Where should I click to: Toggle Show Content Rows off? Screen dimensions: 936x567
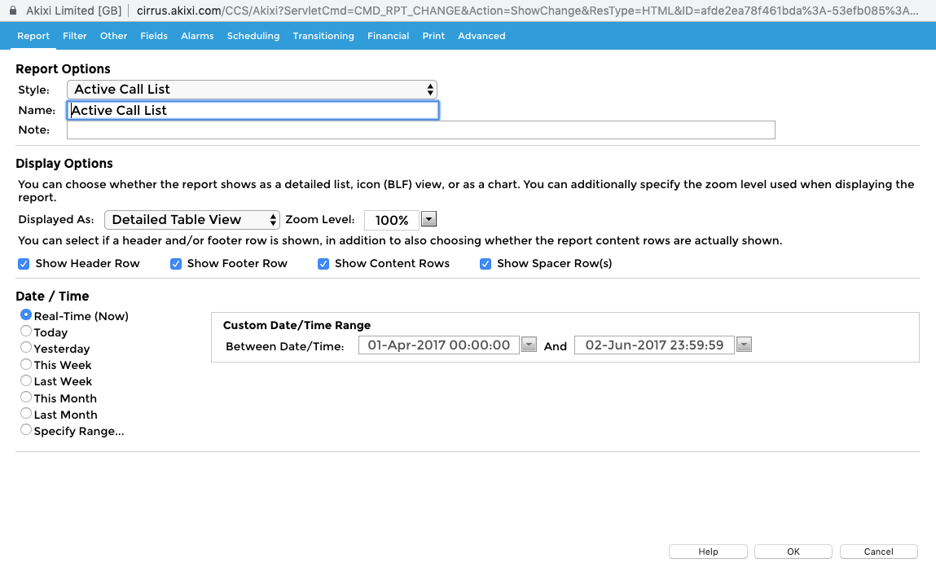pos(323,263)
